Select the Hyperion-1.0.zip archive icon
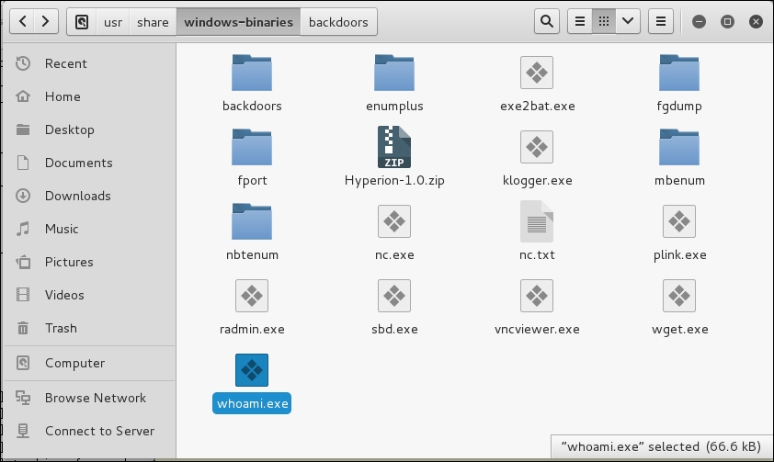The width and height of the screenshot is (774, 462). (x=394, y=147)
